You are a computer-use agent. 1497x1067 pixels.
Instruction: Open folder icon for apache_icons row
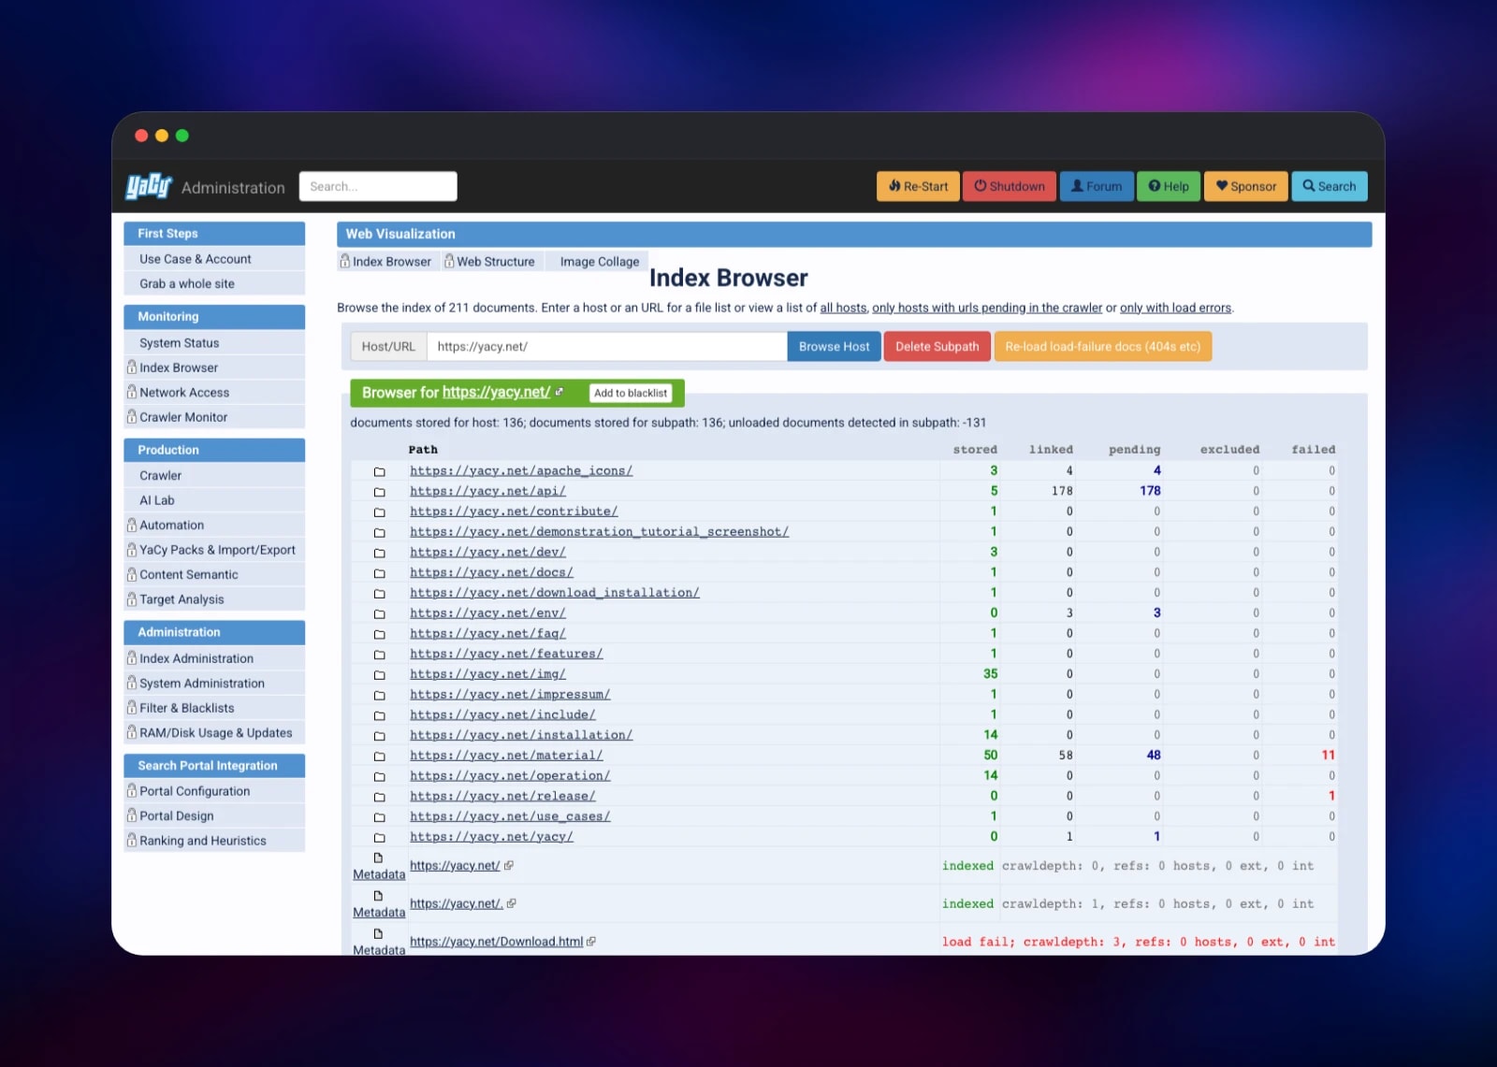pyautogui.click(x=379, y=471)
